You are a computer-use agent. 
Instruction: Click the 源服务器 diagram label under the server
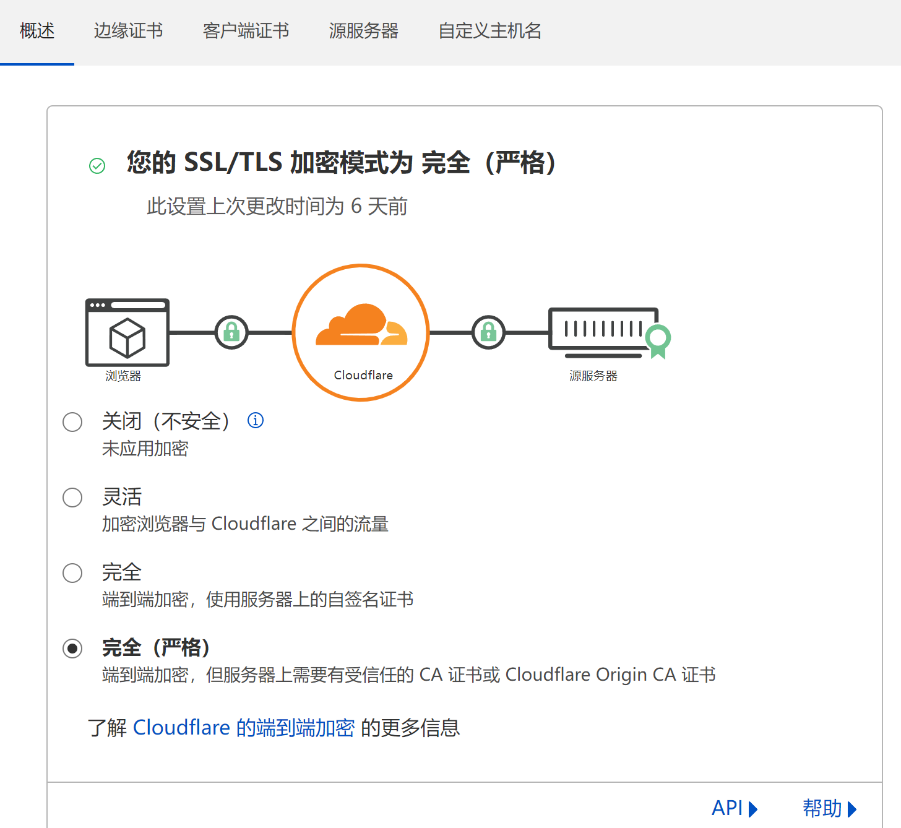point(593,376)
